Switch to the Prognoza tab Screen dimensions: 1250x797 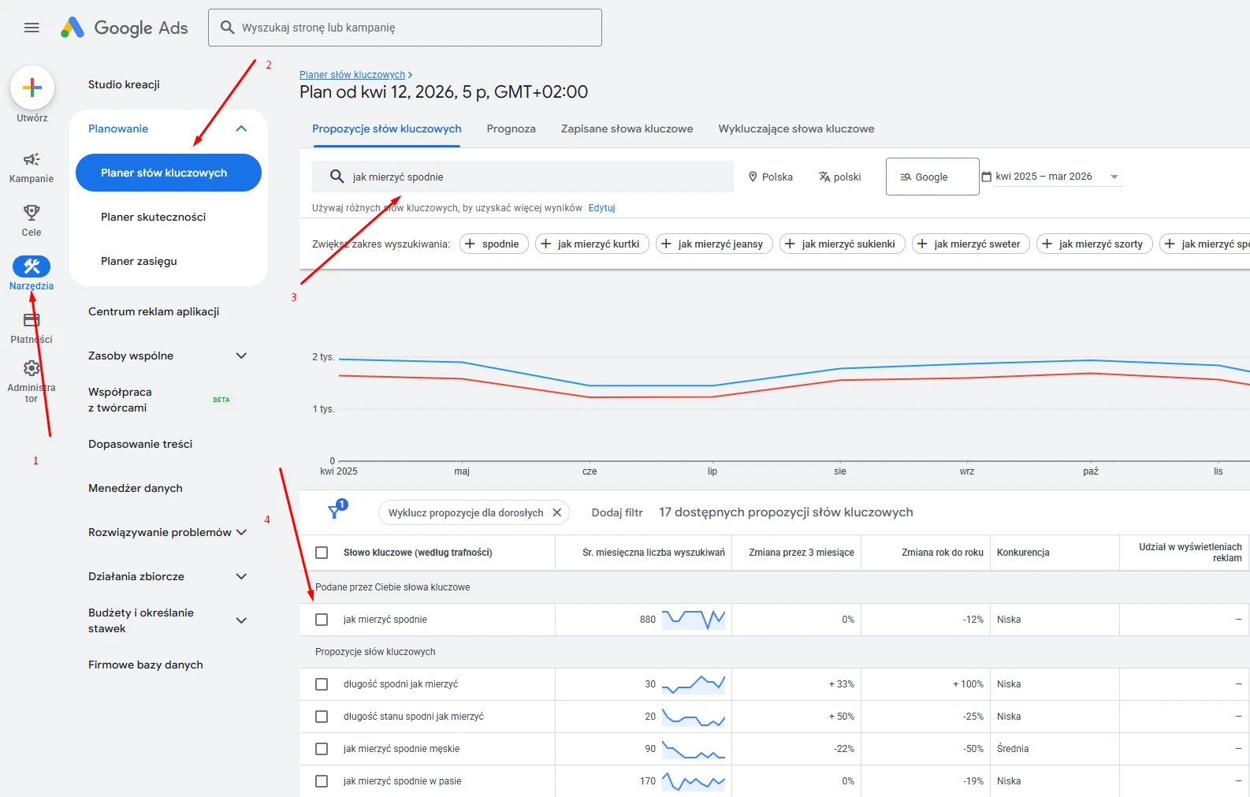512,128
